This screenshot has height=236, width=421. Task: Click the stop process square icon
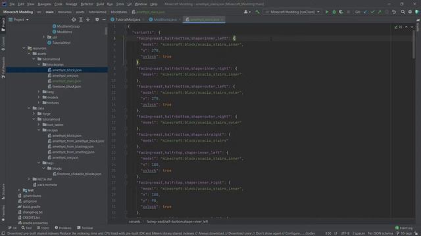click(349, 12)
